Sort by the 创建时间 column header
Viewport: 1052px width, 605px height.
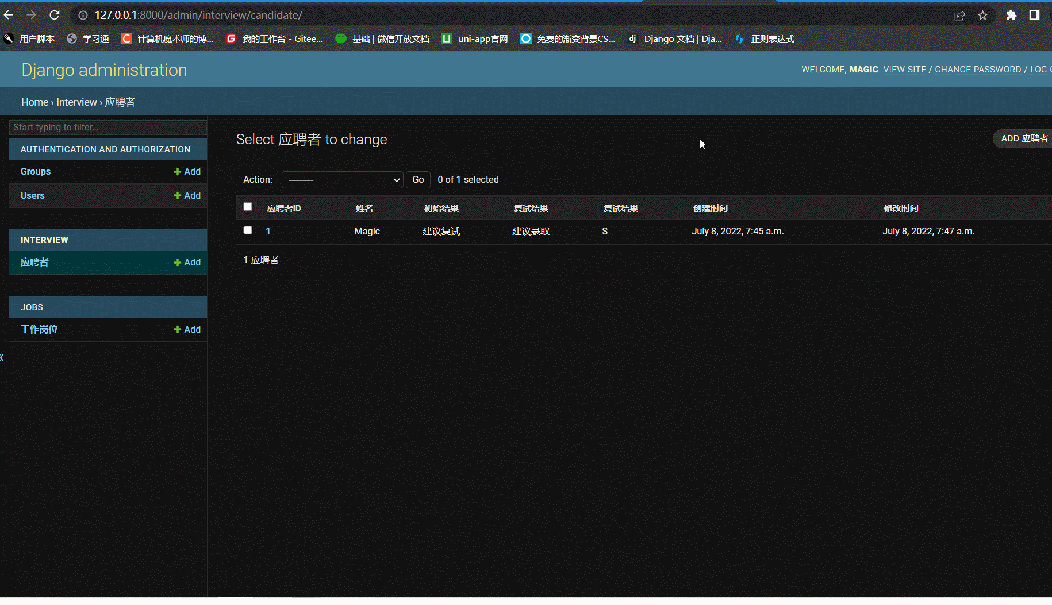tap(710, 208)
